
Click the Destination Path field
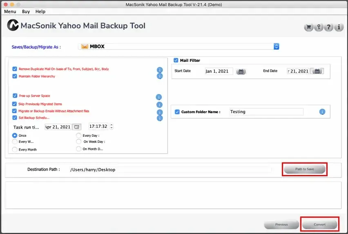point(170,170)
